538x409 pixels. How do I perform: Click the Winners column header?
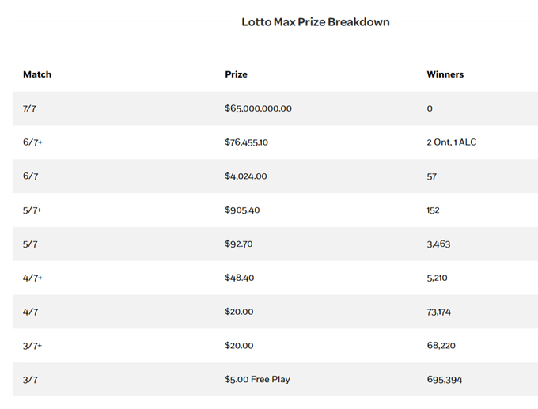coord(445,74)
